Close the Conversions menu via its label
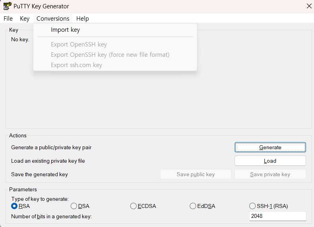 (53, 18)
